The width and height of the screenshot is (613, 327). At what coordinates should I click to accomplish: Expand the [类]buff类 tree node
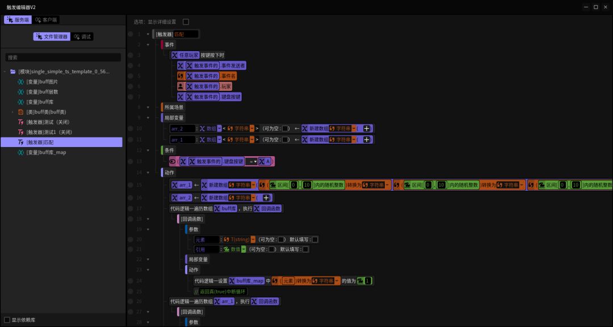(12, 112)
